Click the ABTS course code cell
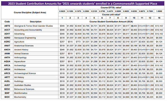Viewport: 167px width, 101px height. click(x=7, y=26)
